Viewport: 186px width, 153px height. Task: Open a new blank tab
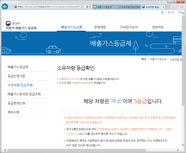point(168,7)
